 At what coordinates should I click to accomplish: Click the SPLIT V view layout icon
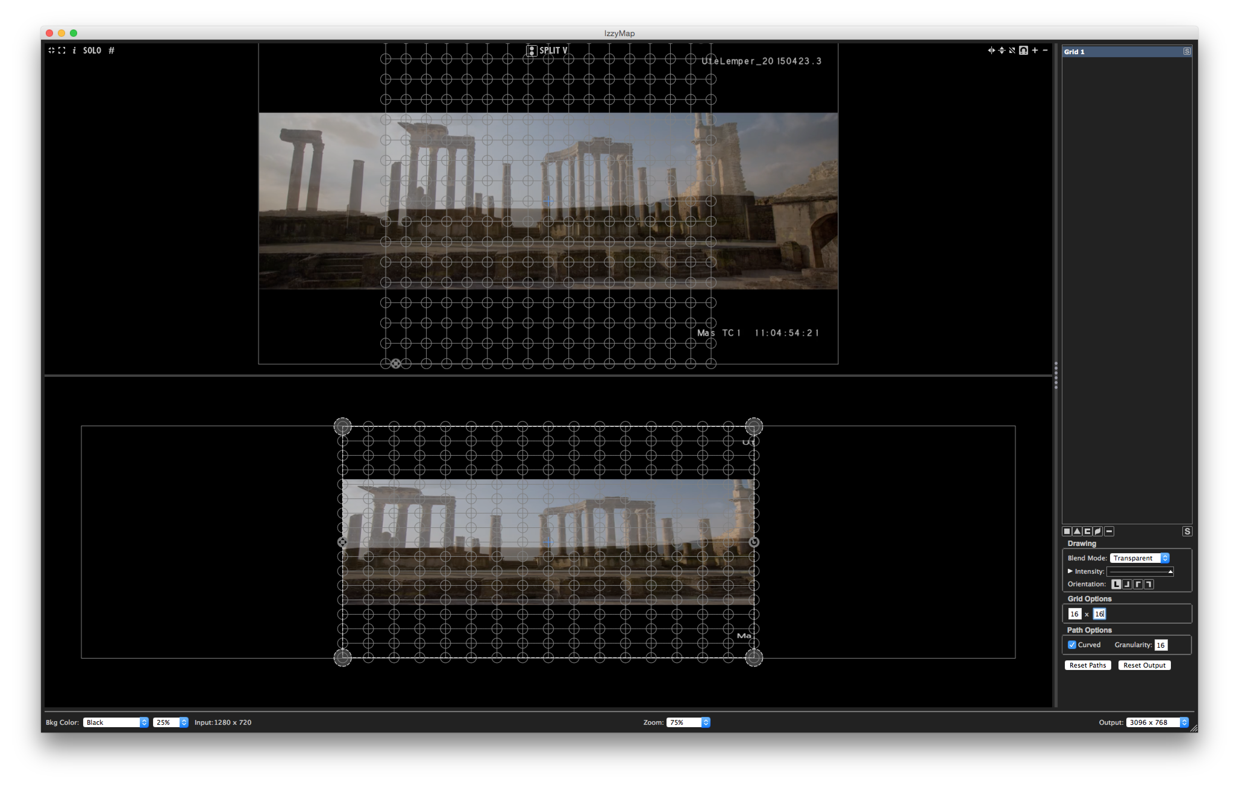point(532,50)
